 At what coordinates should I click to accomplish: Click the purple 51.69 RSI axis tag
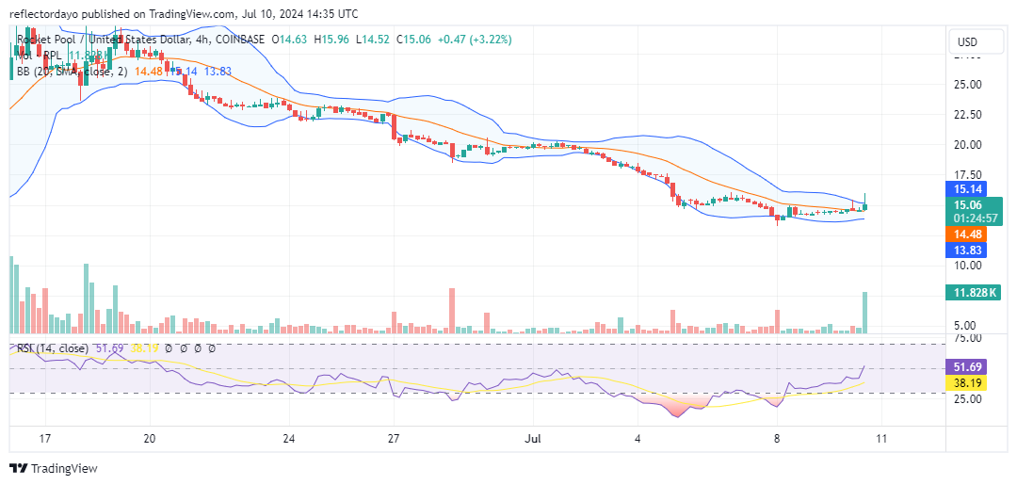(x=966, y=367)
